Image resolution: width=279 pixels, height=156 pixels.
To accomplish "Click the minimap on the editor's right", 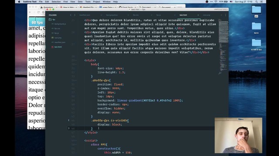I will [x=223, y=47].
